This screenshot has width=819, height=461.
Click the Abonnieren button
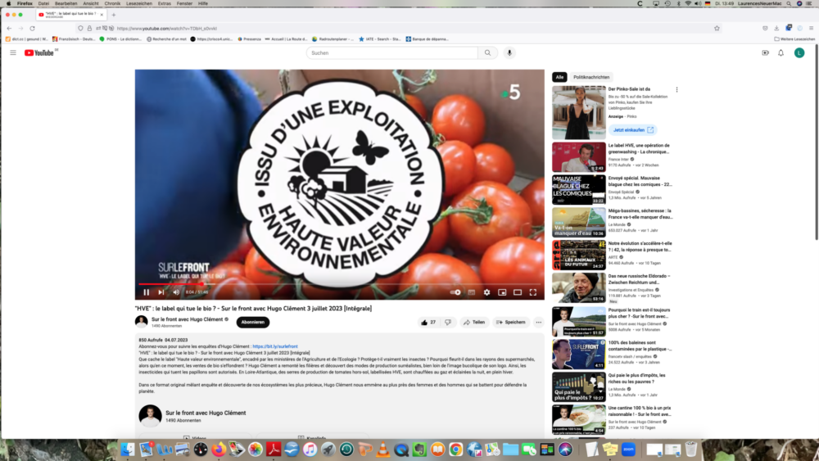click(253, 322)
